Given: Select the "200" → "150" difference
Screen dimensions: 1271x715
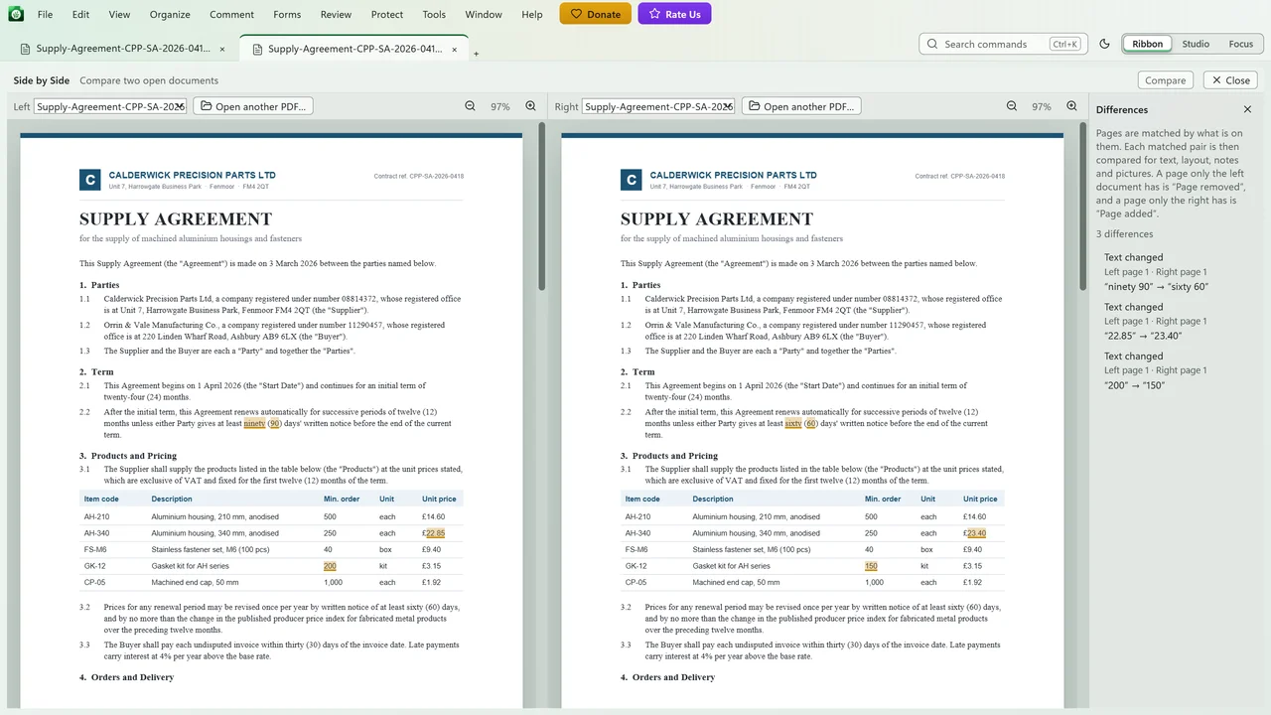Looking at the screenshot, I should point(1176,370).
